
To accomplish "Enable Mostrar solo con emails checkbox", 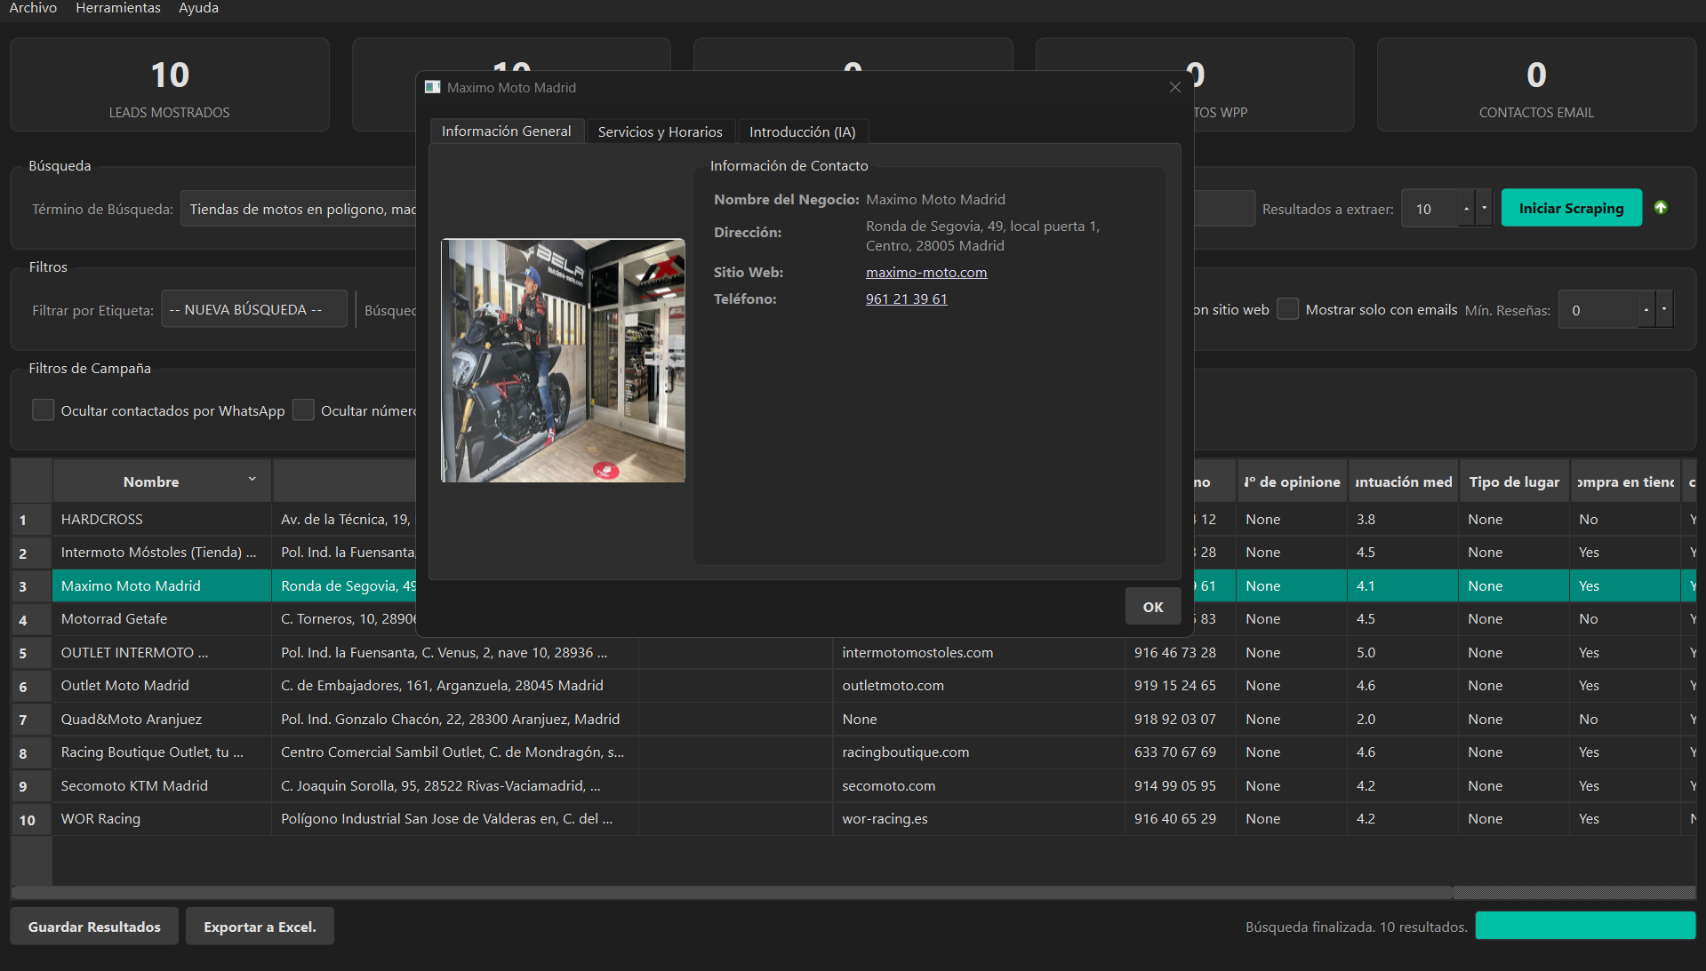I will tap(1287, 309).
